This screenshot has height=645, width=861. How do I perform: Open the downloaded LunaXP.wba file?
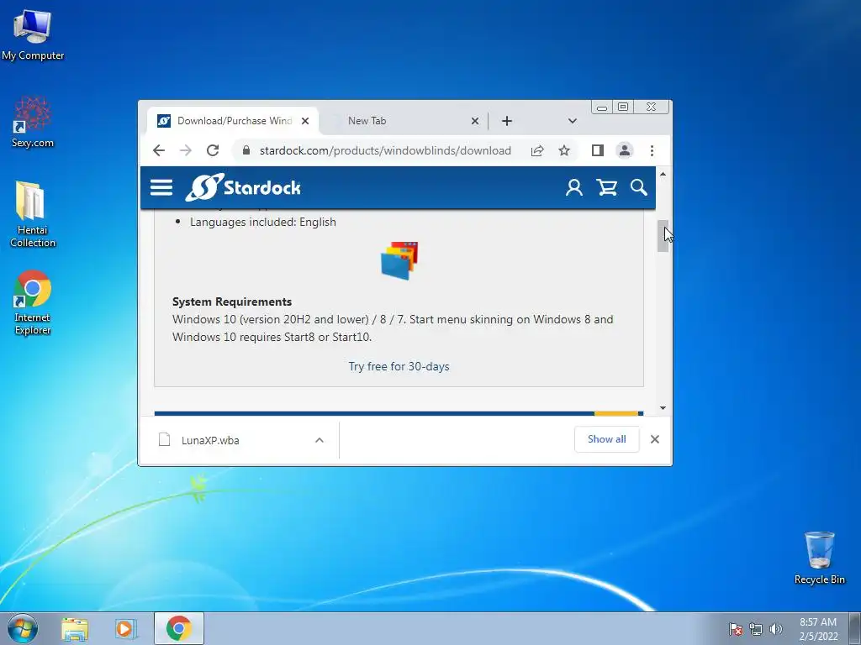point(210,440)
